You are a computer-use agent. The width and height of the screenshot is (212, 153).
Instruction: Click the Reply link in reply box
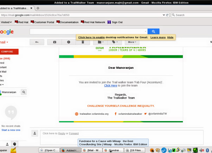[x=62, y=133]
